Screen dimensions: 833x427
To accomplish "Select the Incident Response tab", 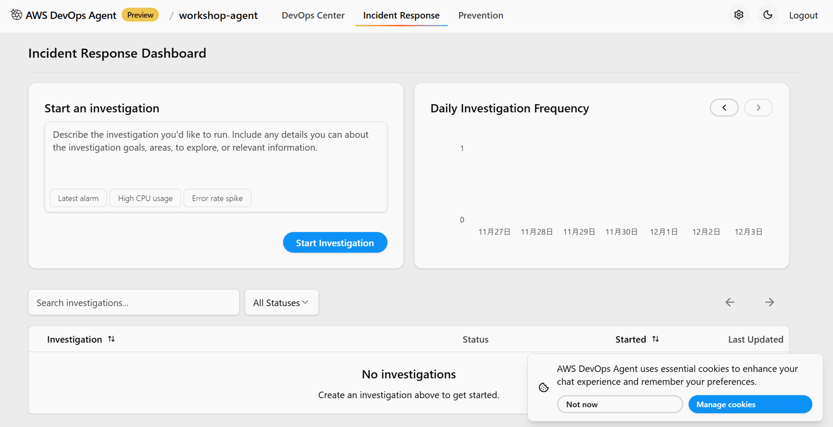I will click(x=401, y=15).
